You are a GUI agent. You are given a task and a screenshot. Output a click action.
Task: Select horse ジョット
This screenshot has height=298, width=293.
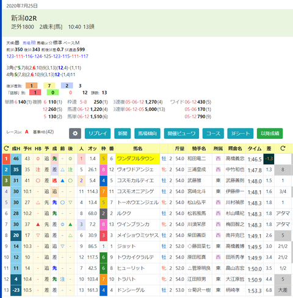126,246
